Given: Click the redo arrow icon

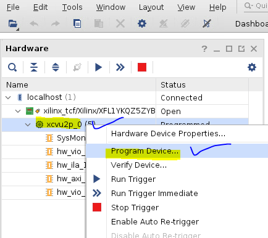Looking at the screenshot, I should (x=55, y=23).
